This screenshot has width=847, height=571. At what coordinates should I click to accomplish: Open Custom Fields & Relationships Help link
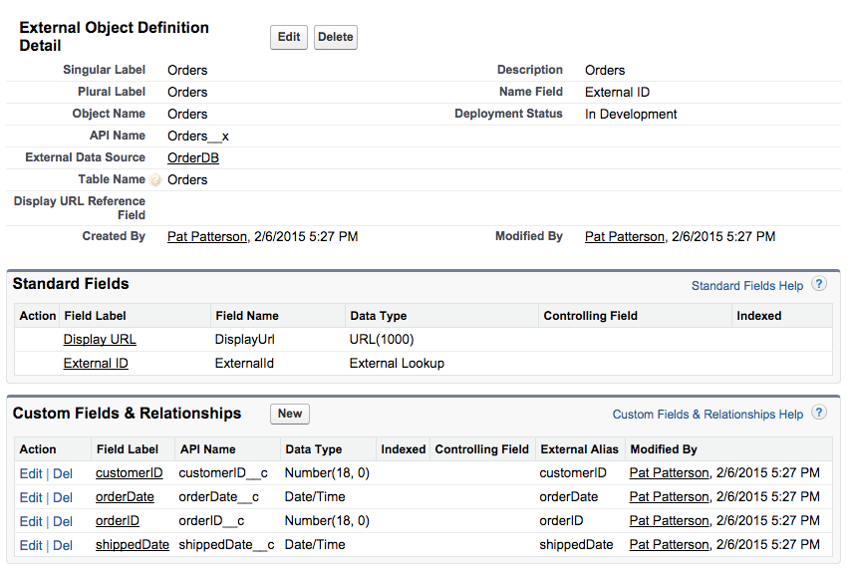pos(707,415)
